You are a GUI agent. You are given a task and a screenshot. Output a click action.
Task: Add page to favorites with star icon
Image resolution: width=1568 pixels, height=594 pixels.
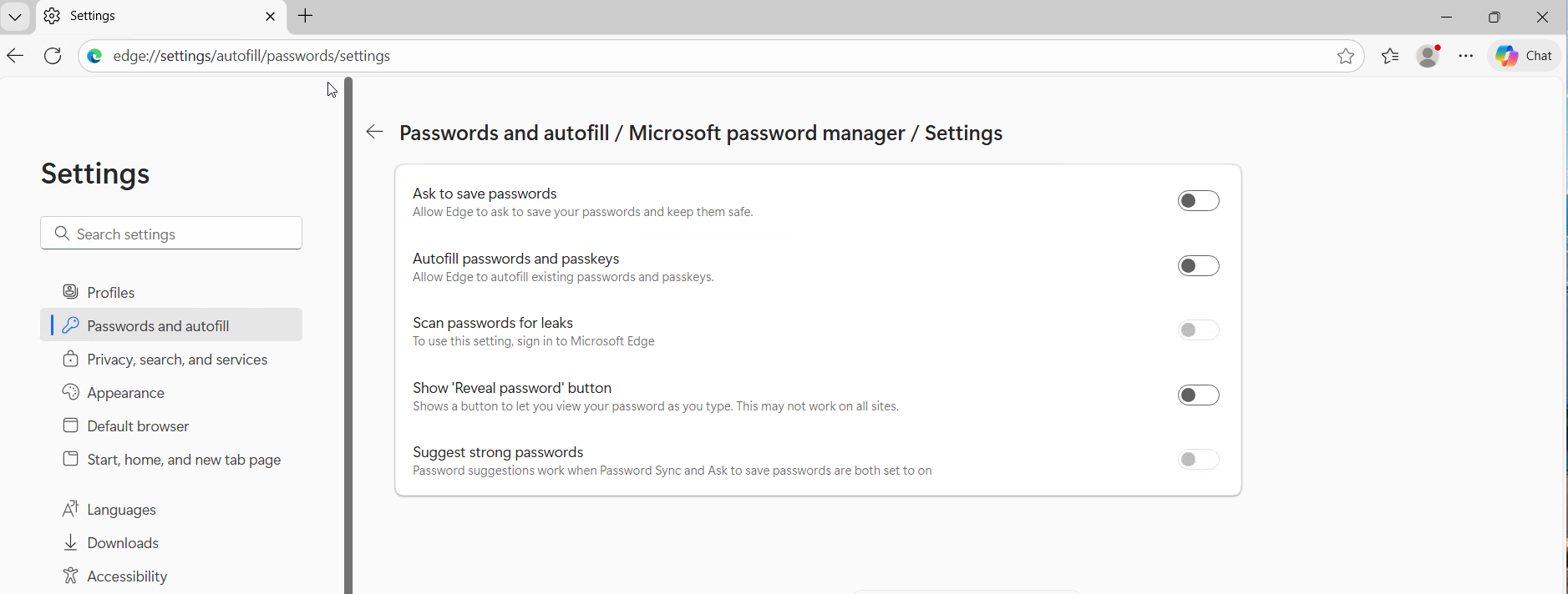click(x=1345, y=56)
